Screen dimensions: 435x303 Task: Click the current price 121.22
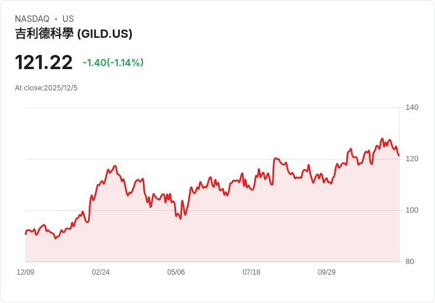[44, 62]
